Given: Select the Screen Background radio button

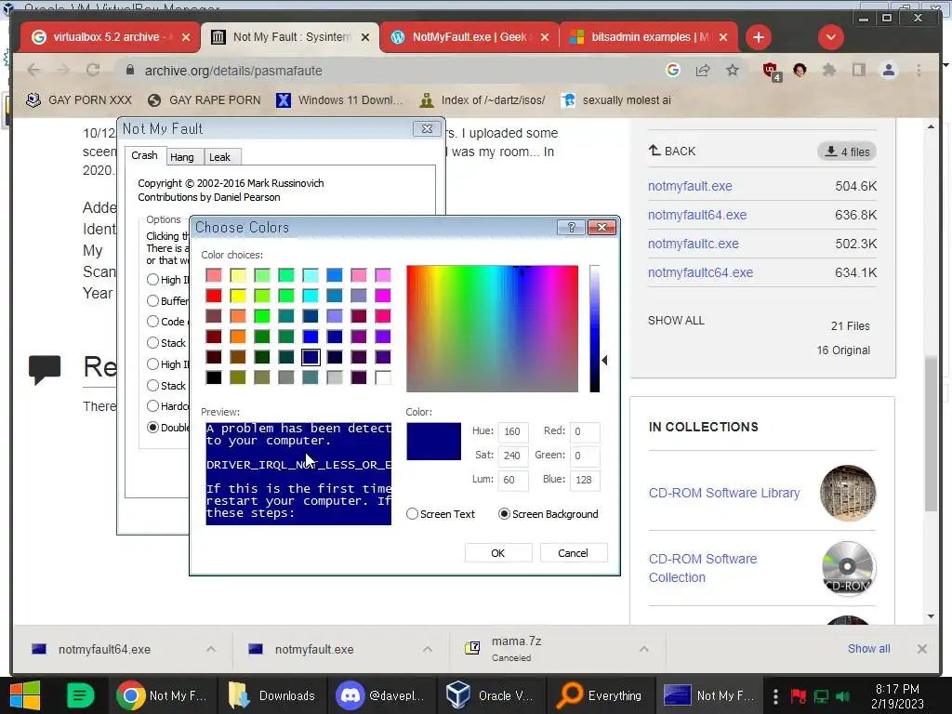Looking at the screenshot, I should [x=504, y=513].
